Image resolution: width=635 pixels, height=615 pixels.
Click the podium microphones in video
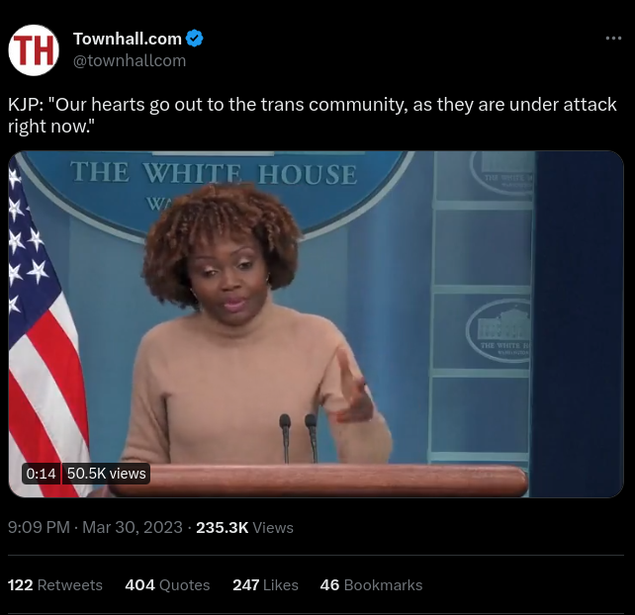click(x=298, y=438)
